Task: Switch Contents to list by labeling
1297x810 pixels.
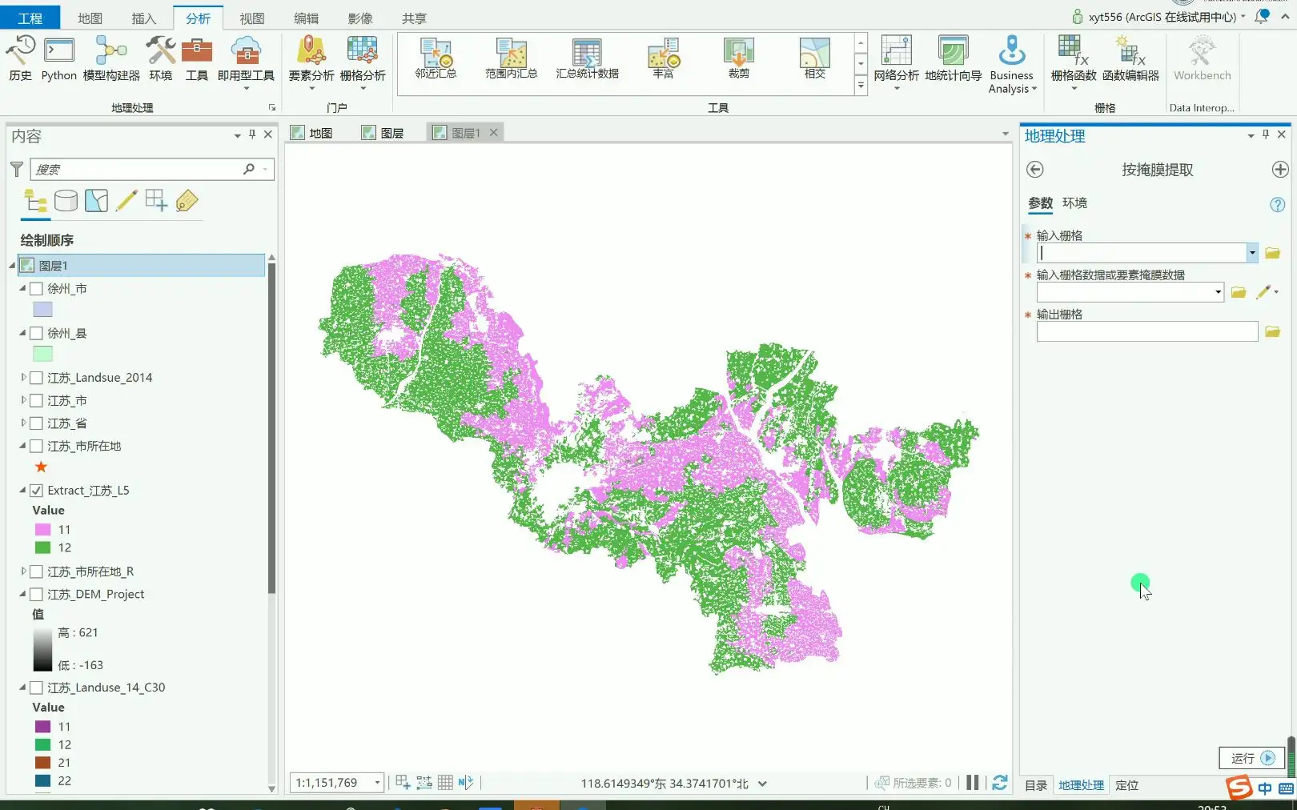Action: point(187,201)
